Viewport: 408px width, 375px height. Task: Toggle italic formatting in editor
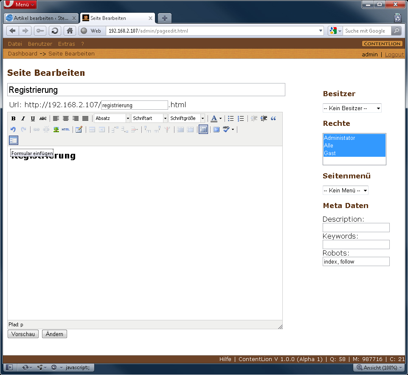coord(23,118)
